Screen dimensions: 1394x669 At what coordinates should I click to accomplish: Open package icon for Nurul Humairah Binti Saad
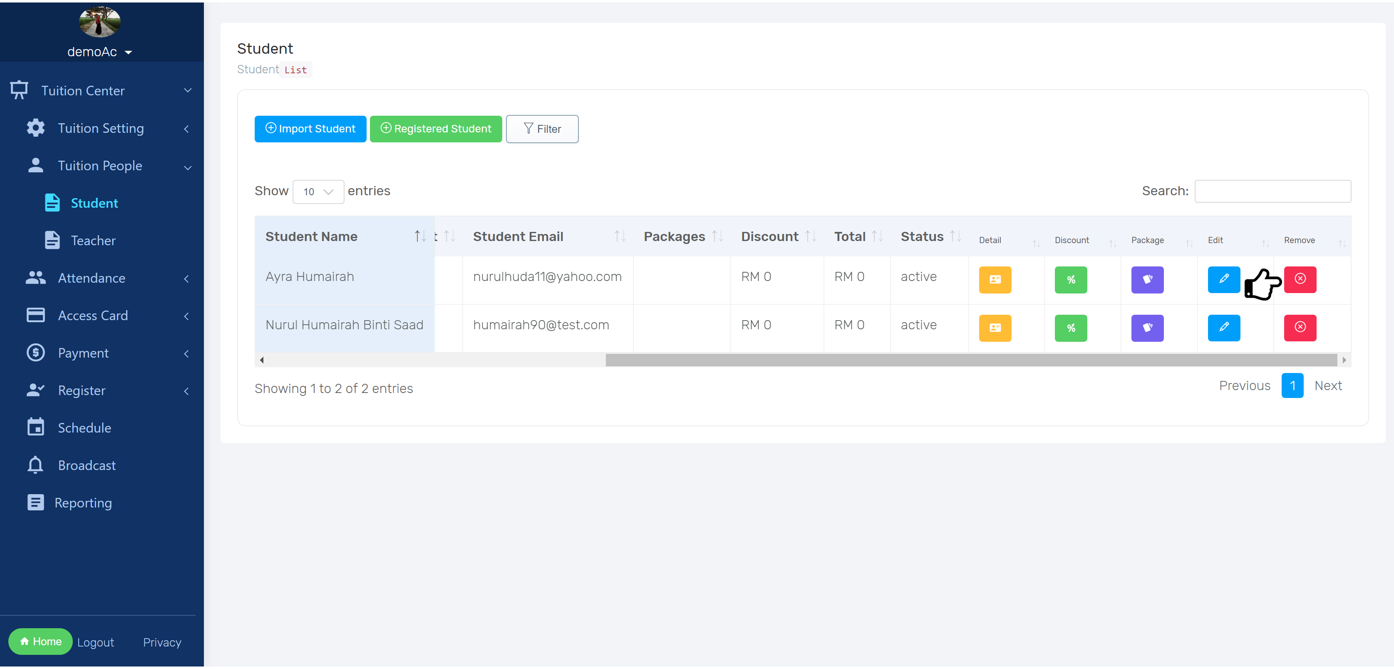[x=1147, y=328]
